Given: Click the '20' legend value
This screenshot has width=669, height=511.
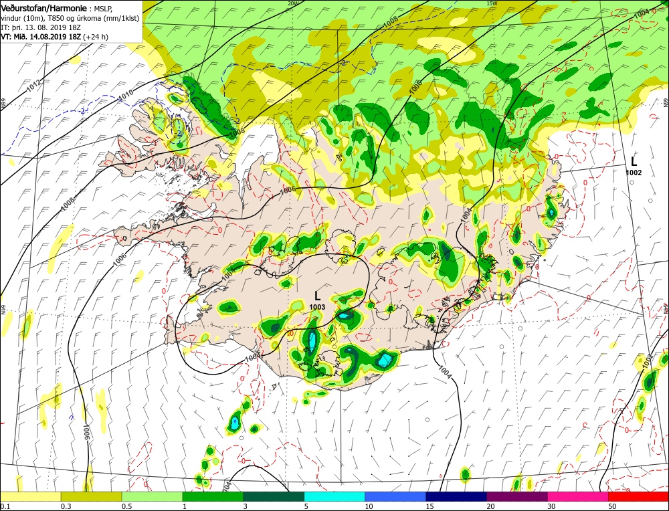Looking at the screenshot, I should point(490,506).
